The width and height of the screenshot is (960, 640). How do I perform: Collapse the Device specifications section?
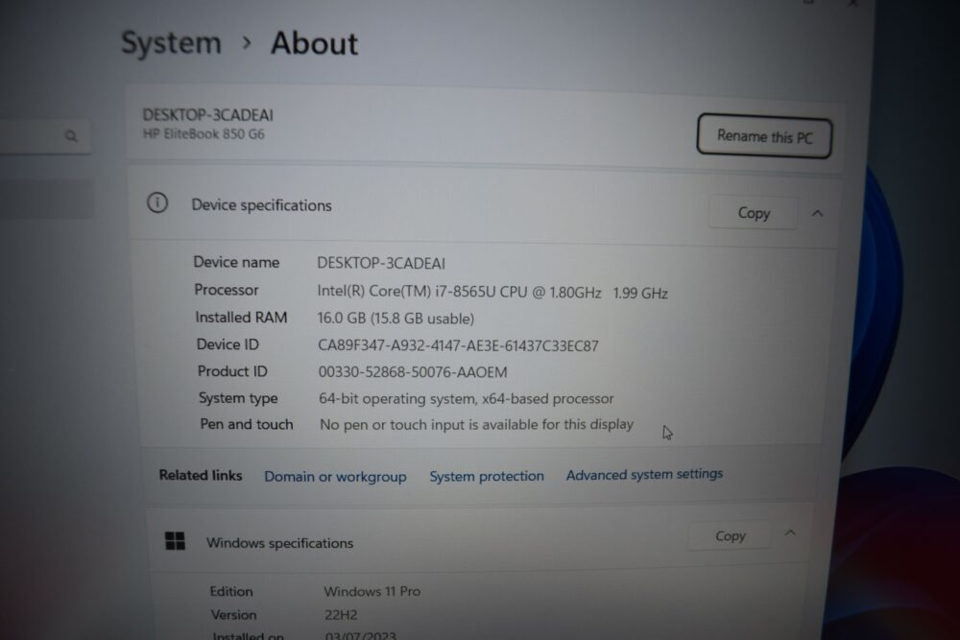[x=817, y=214]
